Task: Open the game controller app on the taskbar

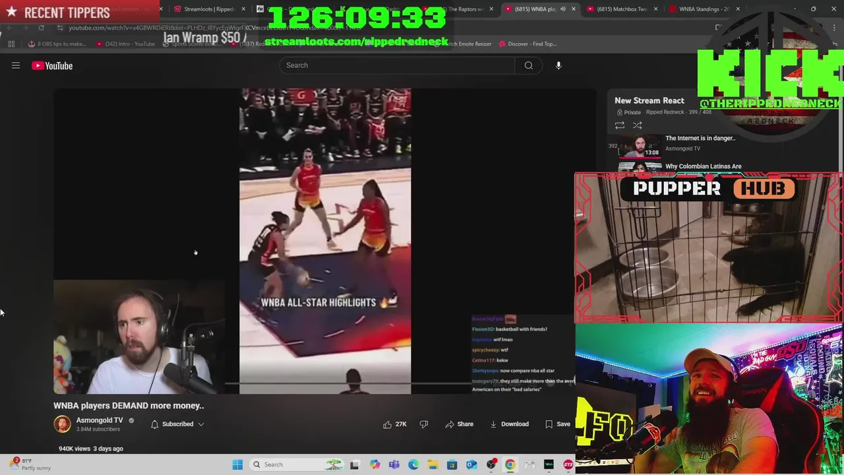Action: coord(529,464)
